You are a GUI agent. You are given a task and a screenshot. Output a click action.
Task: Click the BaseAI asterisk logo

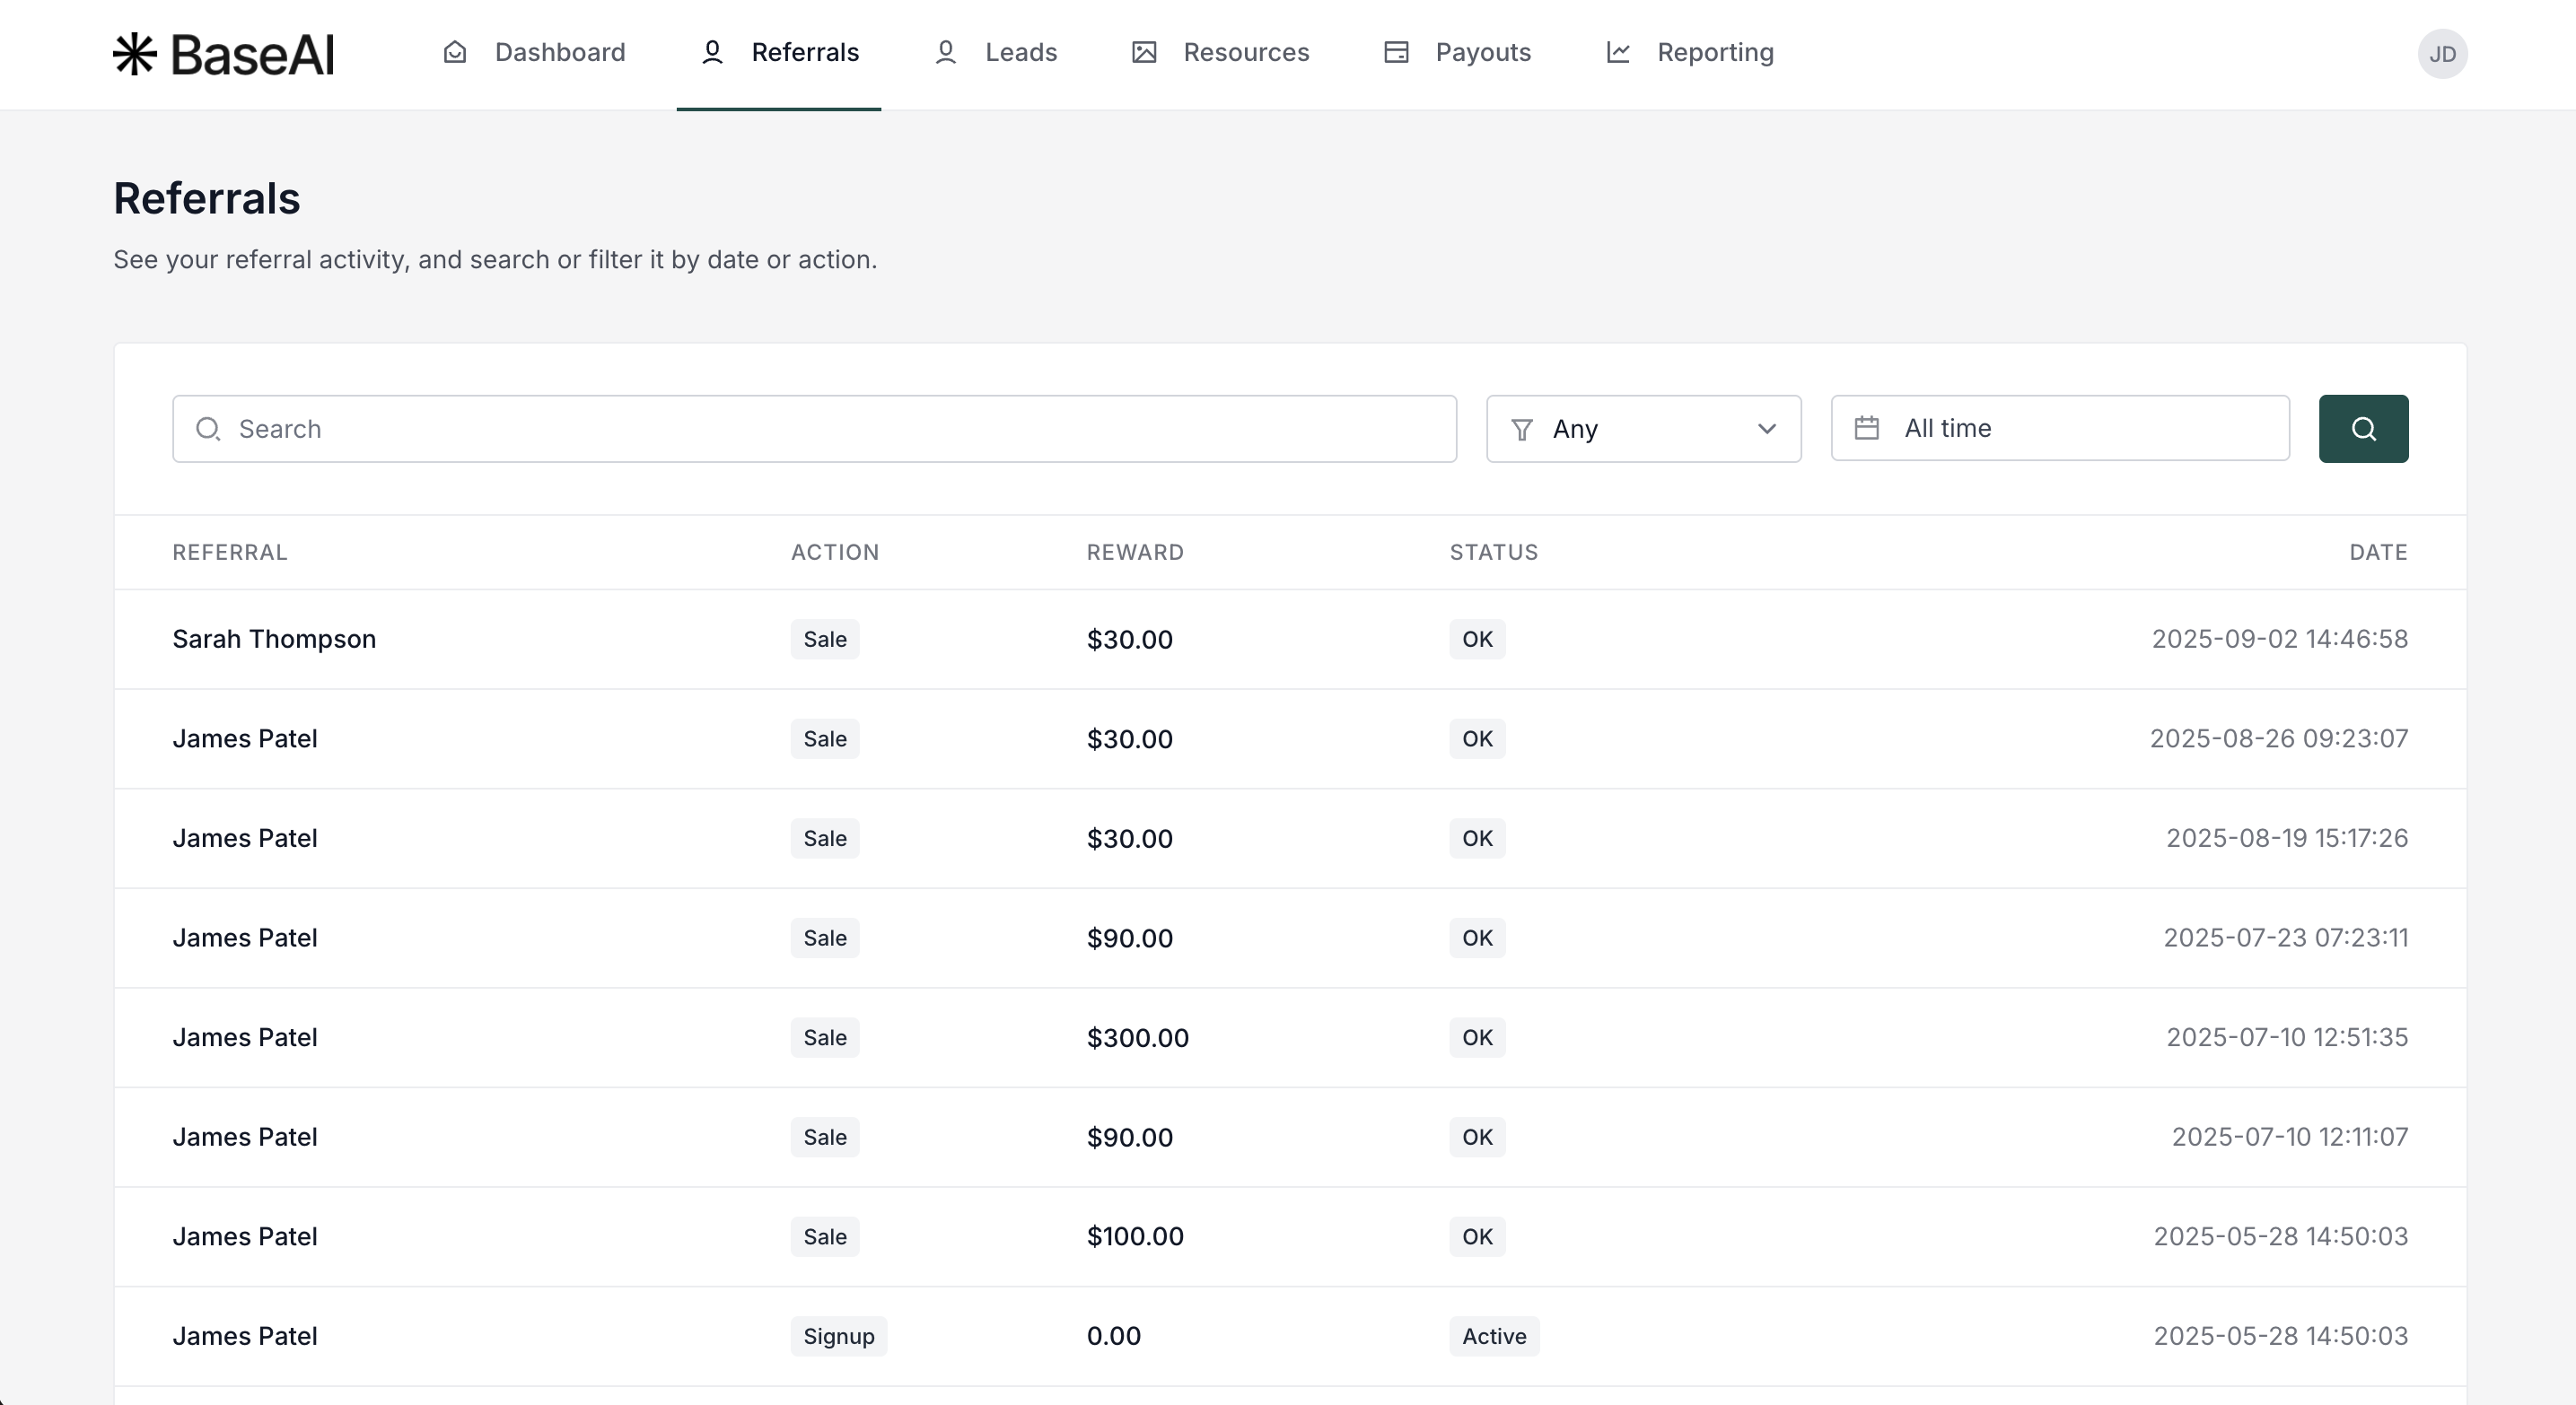pyautogui.click(x=134, y=53)
